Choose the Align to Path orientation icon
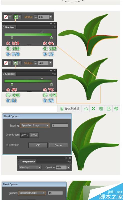The image size is (123, 200). click(34, 135)
